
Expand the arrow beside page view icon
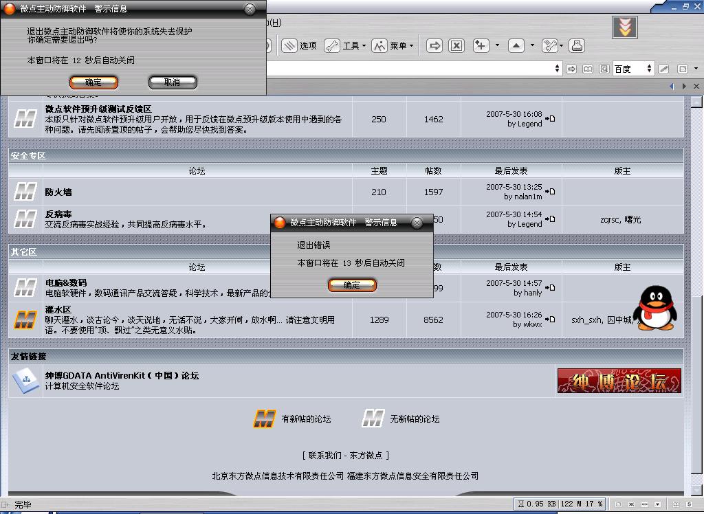pyautogui.click(x=696, y=69)
